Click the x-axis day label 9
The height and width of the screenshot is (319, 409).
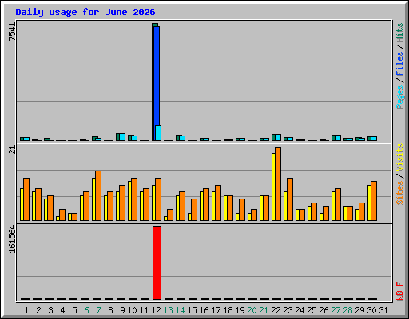[122, 310]
